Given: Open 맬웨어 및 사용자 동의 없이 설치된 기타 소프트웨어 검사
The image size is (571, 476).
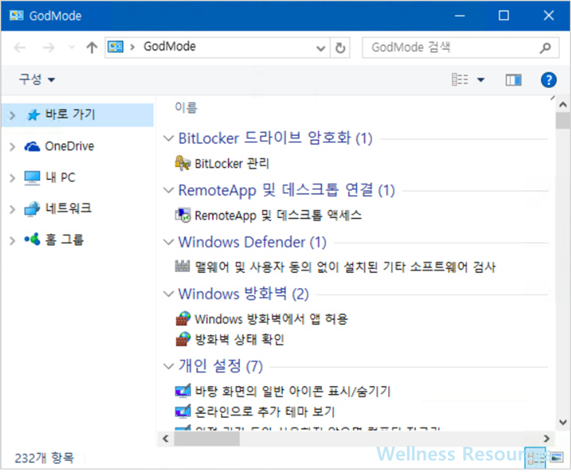Looking at the screenshot, I should (x=345, y=267).
